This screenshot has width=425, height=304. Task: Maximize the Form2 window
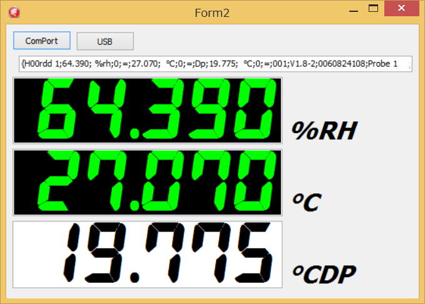(373, 9)
